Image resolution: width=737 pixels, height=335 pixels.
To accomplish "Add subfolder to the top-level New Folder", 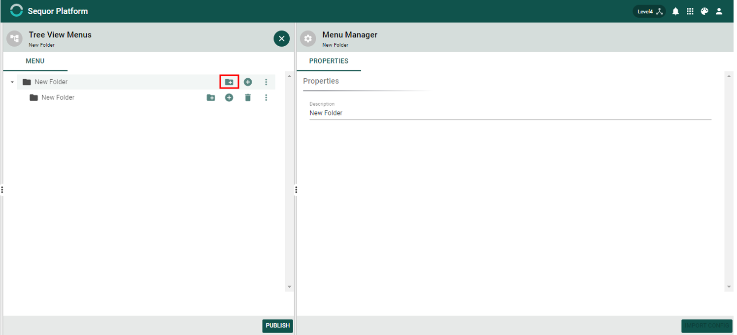I will [x=229, y=82].
